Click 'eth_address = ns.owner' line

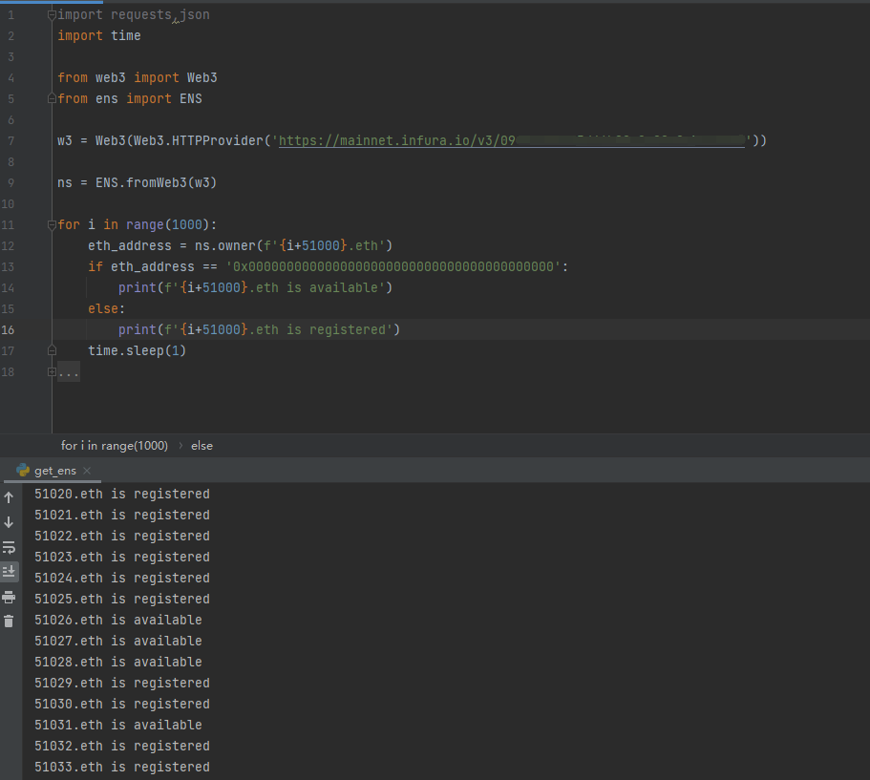point(241,245)
